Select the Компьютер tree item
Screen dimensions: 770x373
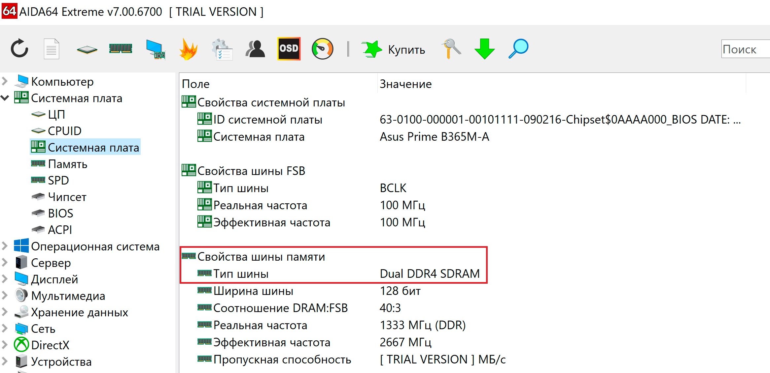[x=54, y=81]
